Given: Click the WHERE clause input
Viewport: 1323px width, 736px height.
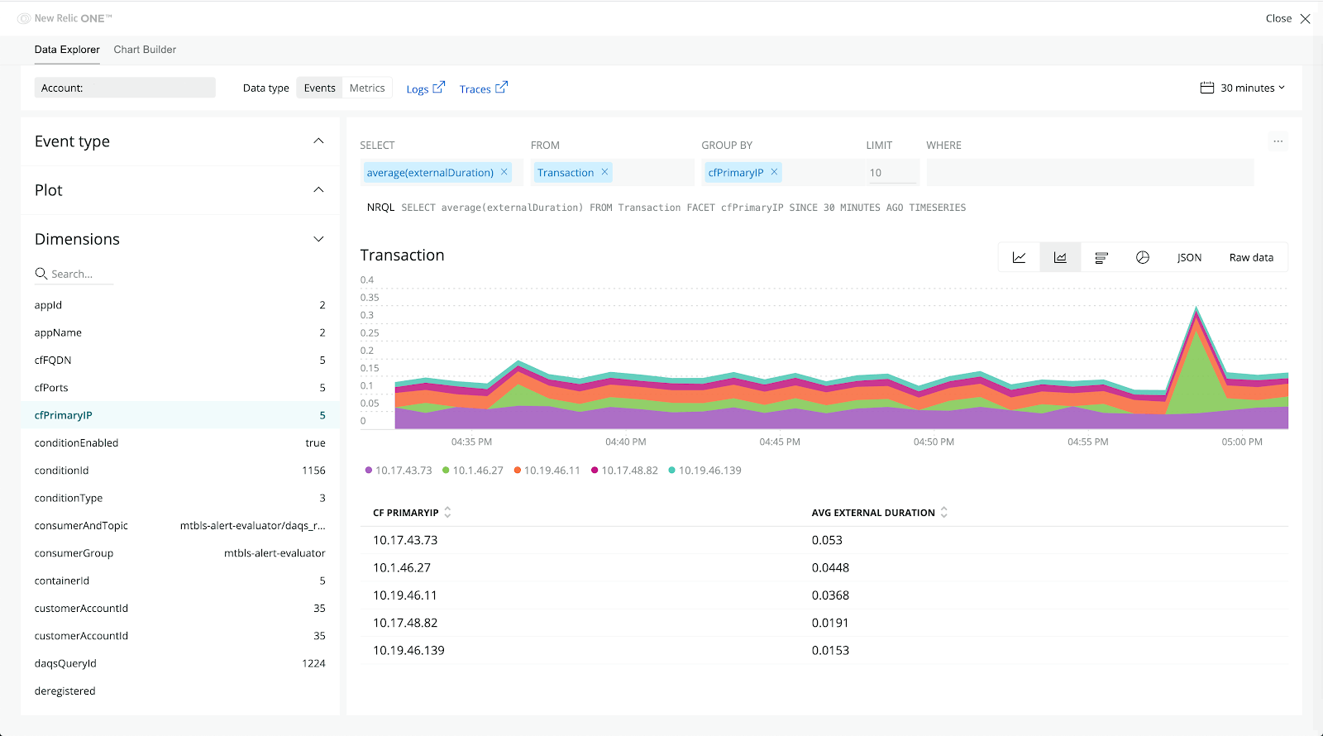Looking at the screenshot, I should point(1090,172).
